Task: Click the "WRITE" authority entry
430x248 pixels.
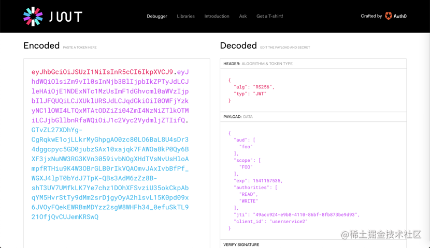Action: 249,202
